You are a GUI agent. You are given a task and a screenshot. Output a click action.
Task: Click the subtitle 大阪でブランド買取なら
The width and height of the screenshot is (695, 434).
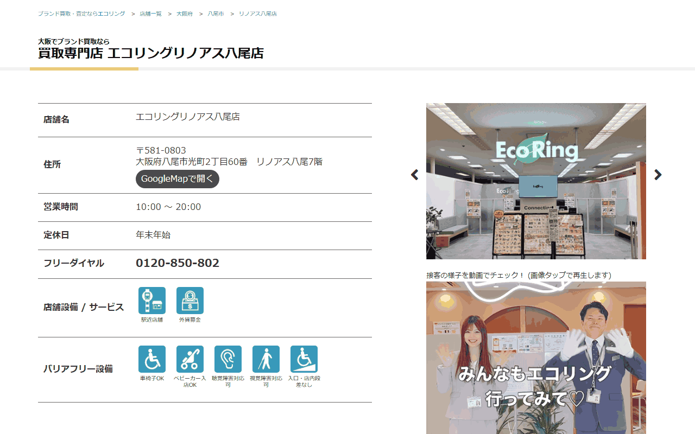point(74,41)
